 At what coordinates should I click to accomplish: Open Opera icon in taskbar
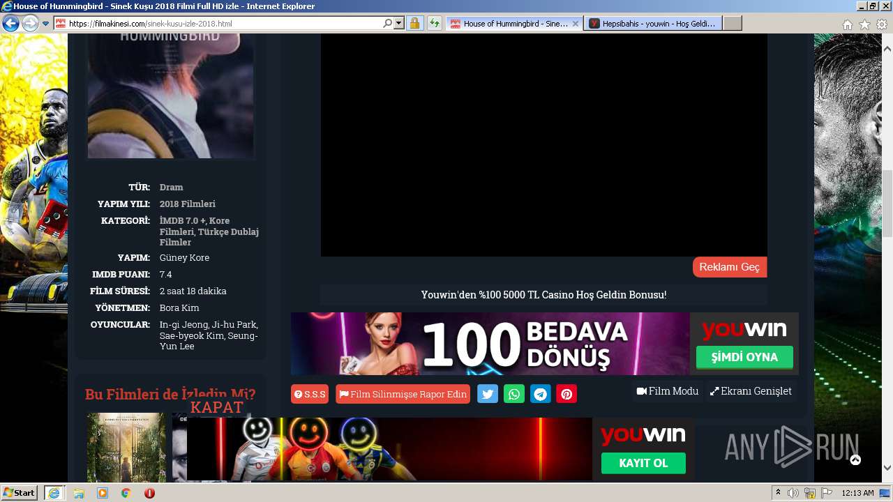149,493
